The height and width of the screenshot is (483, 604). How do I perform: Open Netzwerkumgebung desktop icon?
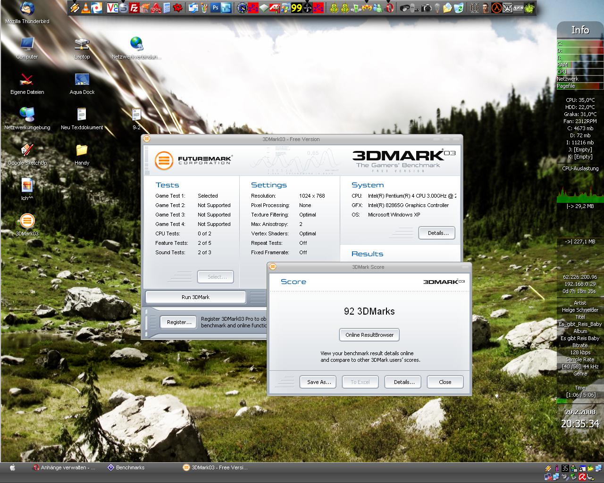click(x=27, y=119)
